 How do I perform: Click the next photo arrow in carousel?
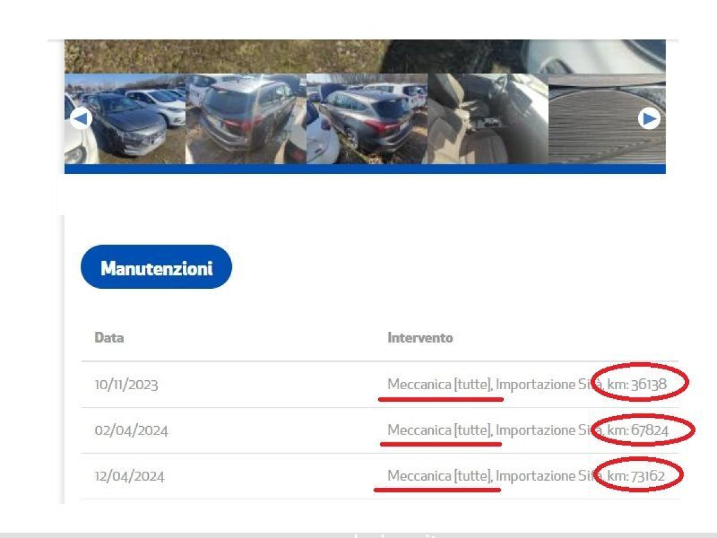pos(648,119)
